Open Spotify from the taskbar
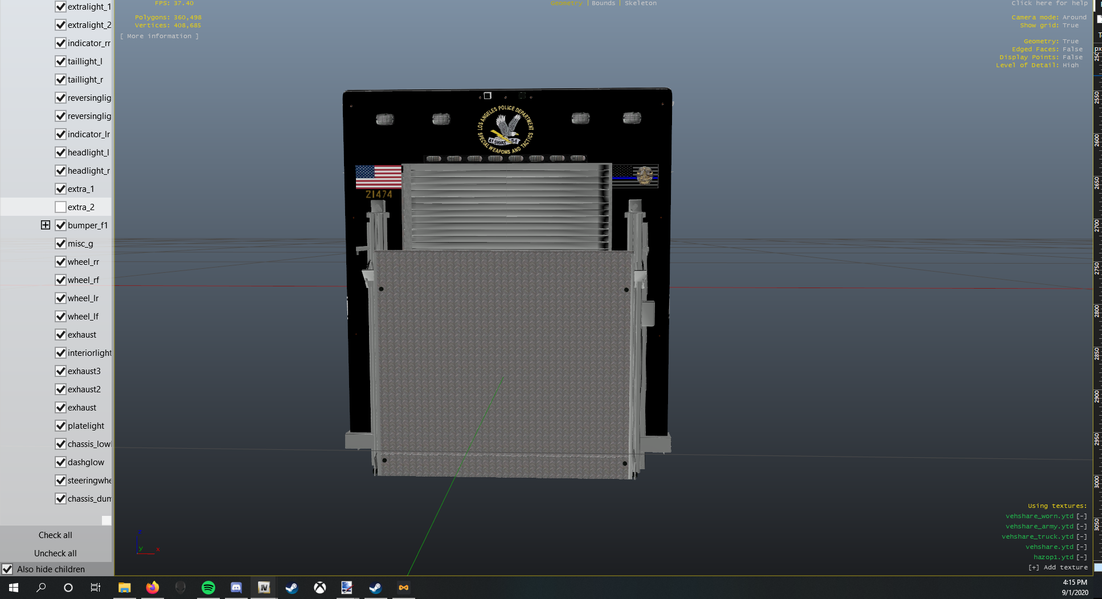Screen dimensions: 1102x599 208,588
